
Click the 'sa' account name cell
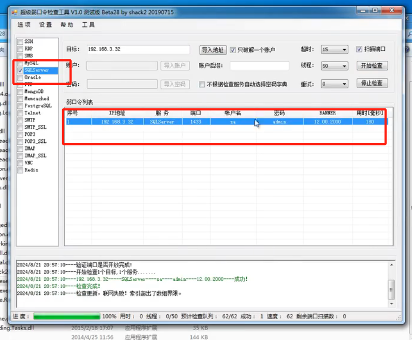click(233, 122)
